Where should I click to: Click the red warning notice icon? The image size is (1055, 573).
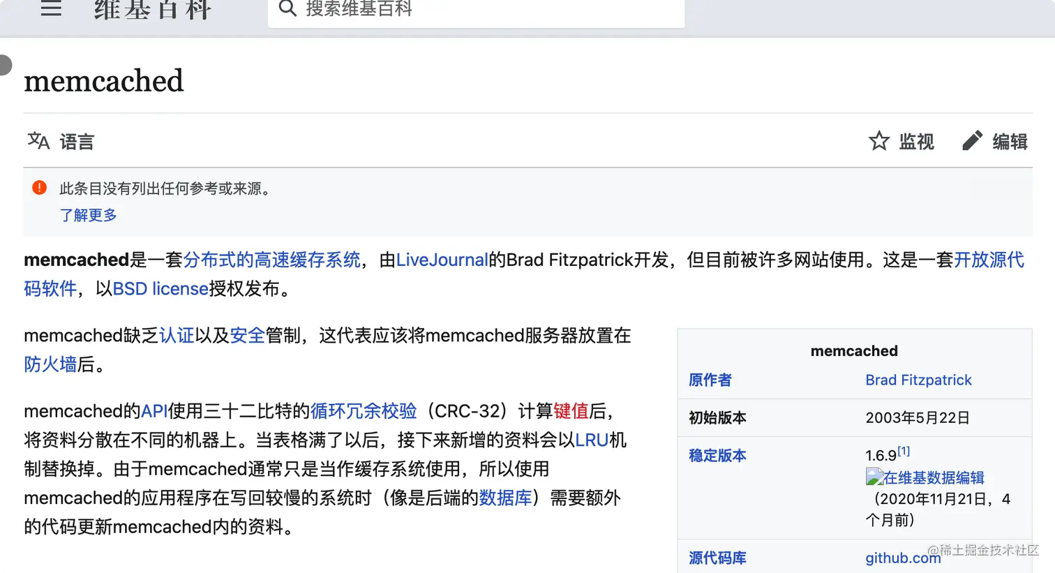point(40,188)
